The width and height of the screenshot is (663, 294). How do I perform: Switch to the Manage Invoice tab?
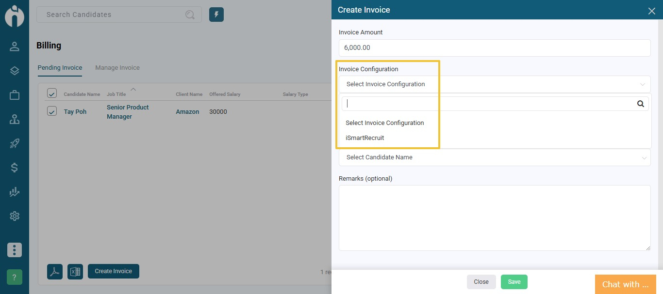click(x=117, y=68)
